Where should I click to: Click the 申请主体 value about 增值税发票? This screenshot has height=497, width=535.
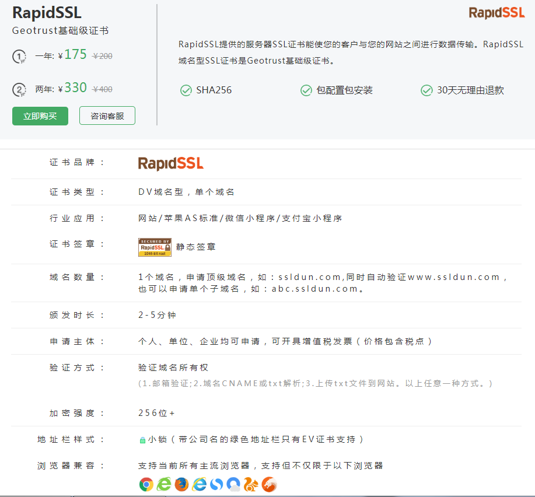pyautogui.click(x=285, y=341)
